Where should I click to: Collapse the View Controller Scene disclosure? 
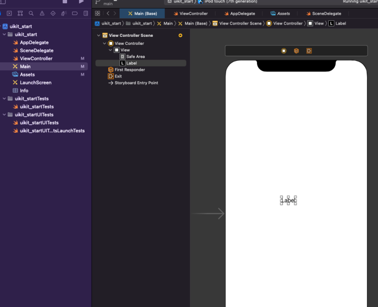coord(99,35)
